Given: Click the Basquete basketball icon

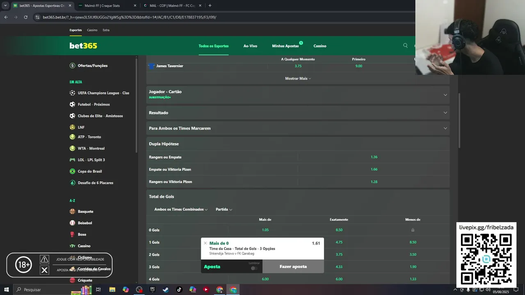Looking at the screenshot, I should [x=73, y=211].
